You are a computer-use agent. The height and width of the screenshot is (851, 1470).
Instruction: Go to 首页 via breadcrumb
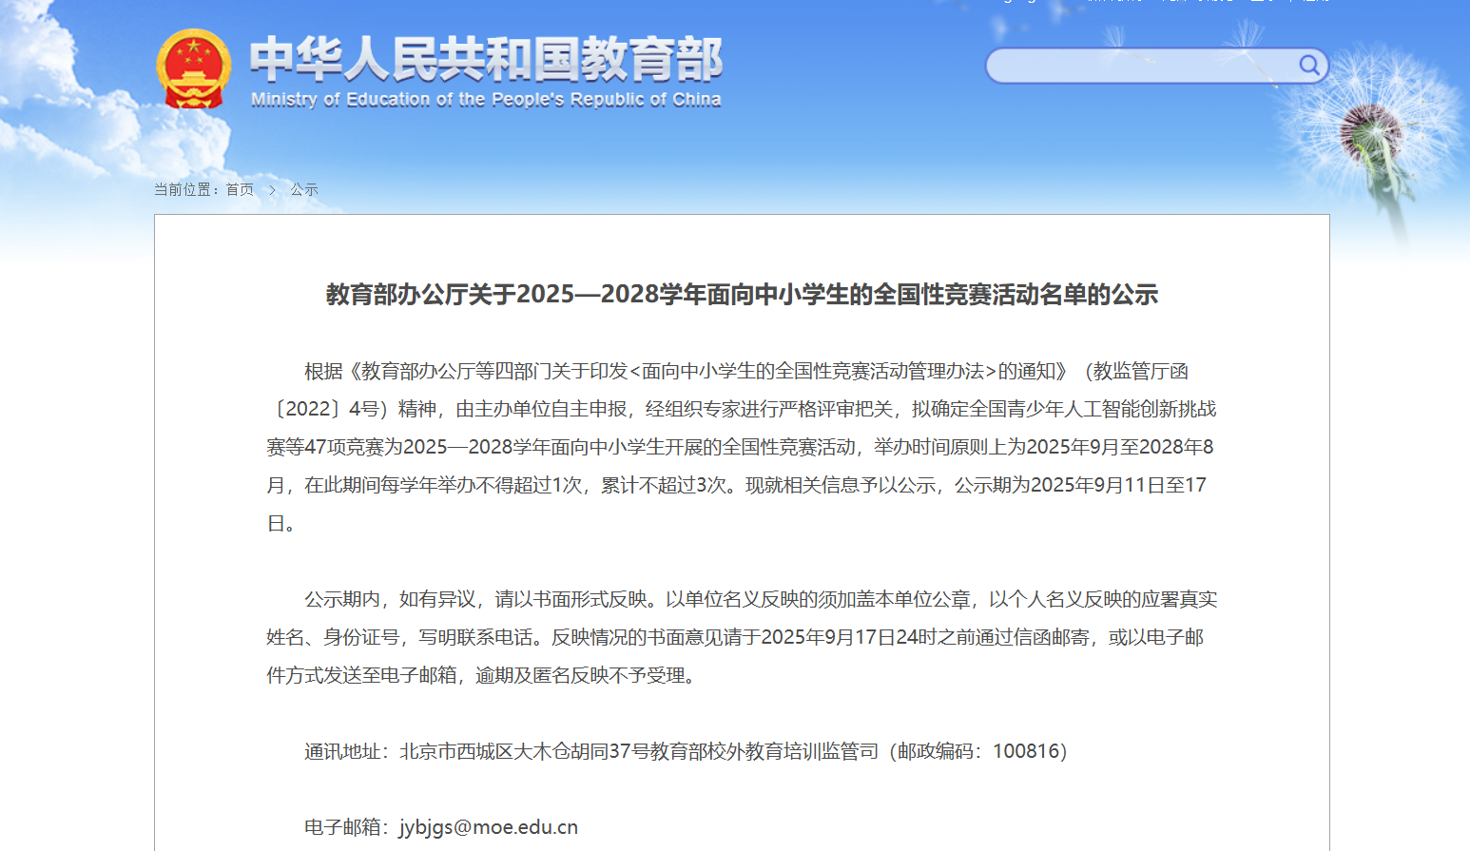(x=240, y=190)
